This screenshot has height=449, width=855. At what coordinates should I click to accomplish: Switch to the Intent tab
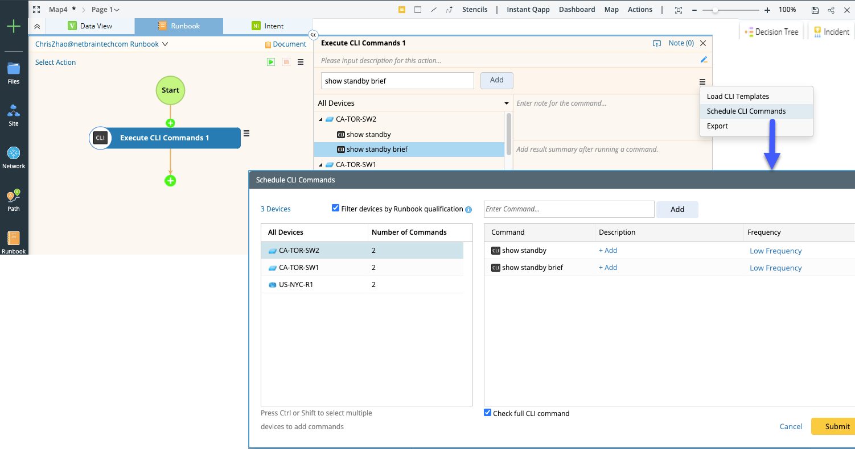click(x=268, y=26)
